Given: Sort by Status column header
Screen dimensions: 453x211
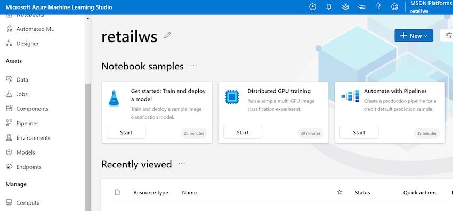Looking at the screenshot, I should 362,192.
